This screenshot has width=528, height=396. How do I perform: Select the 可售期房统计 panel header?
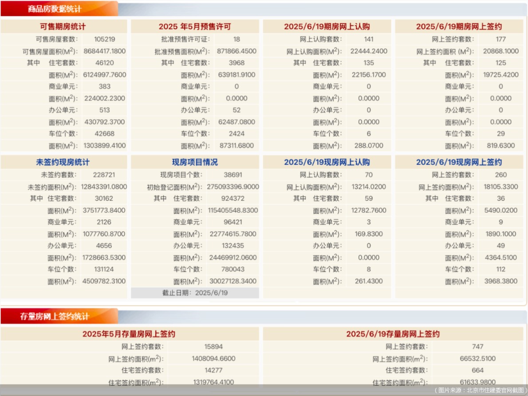point(63,26)
